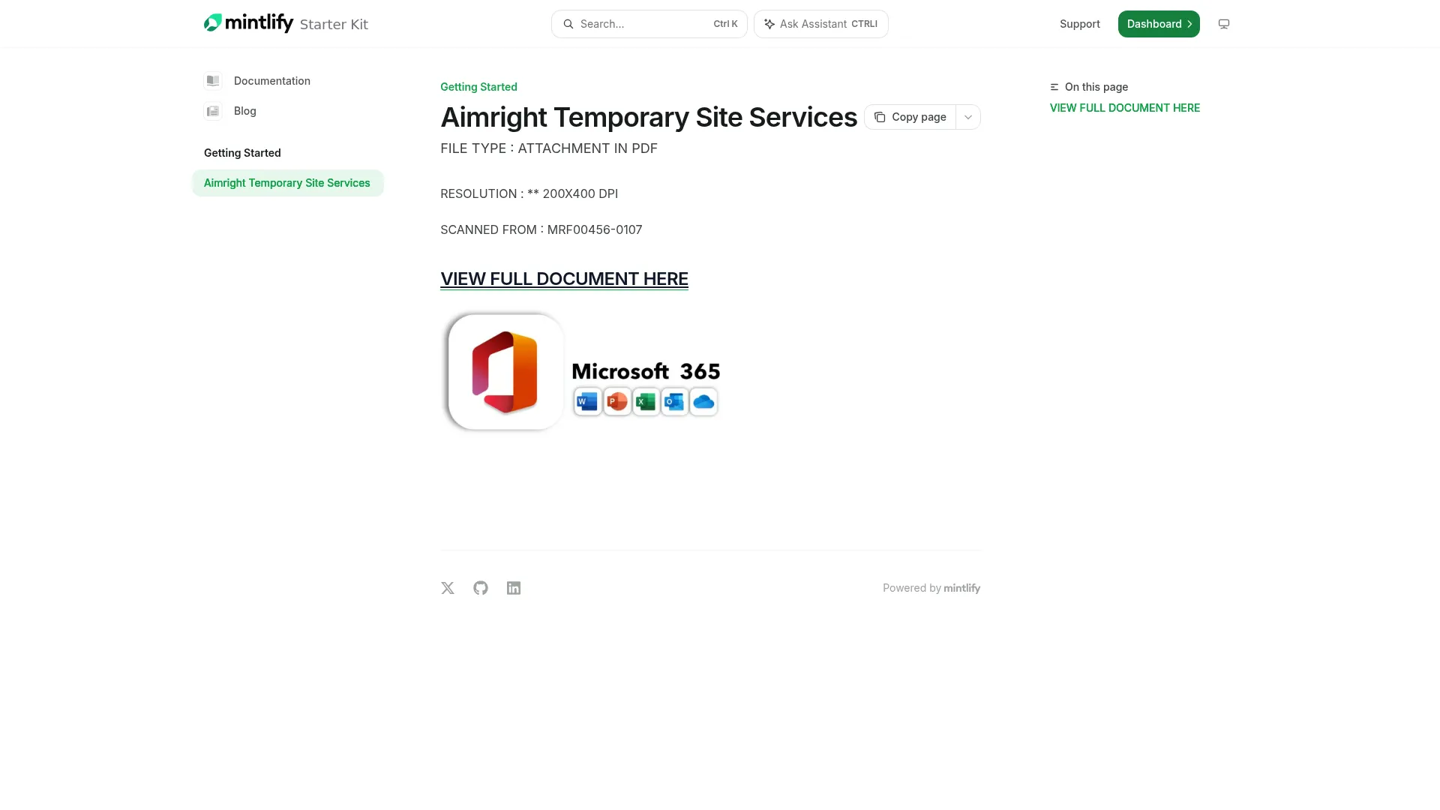This screenshot has height=810, width=1440.
Task: Open the LinkedIn footer icon
Action: [x=514, y=588]
